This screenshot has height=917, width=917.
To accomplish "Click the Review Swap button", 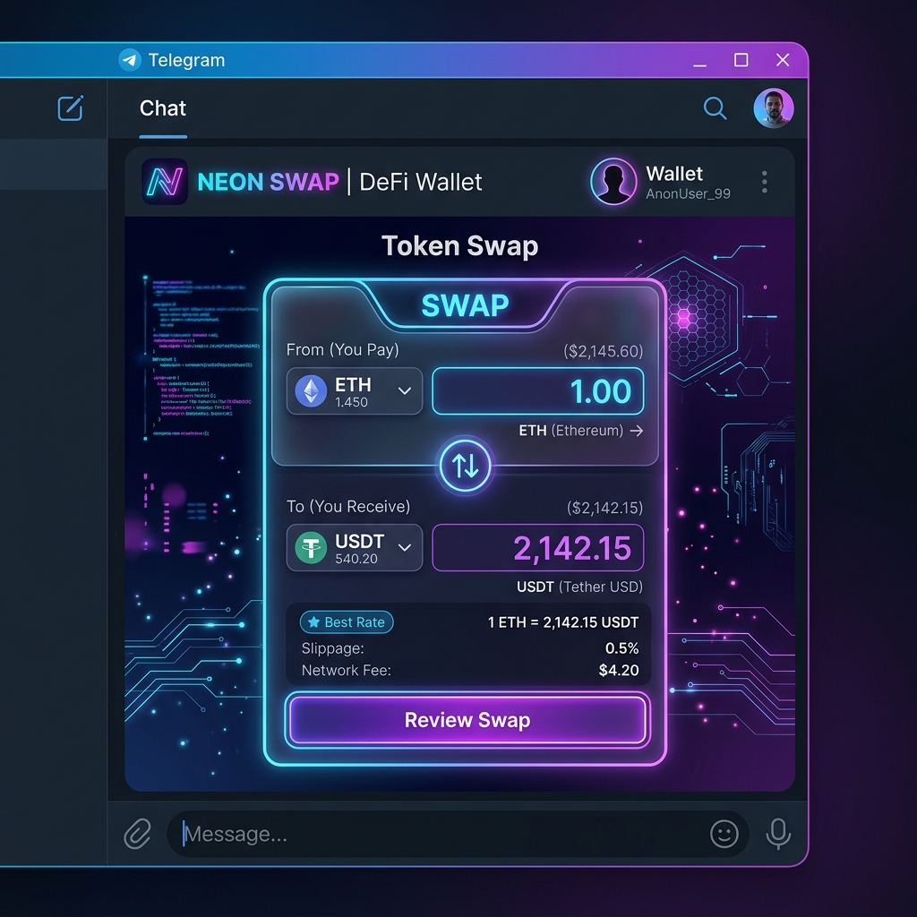I will coord(467,720).
